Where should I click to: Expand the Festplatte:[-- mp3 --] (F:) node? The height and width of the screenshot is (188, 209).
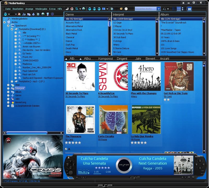[x=12, y=81]
